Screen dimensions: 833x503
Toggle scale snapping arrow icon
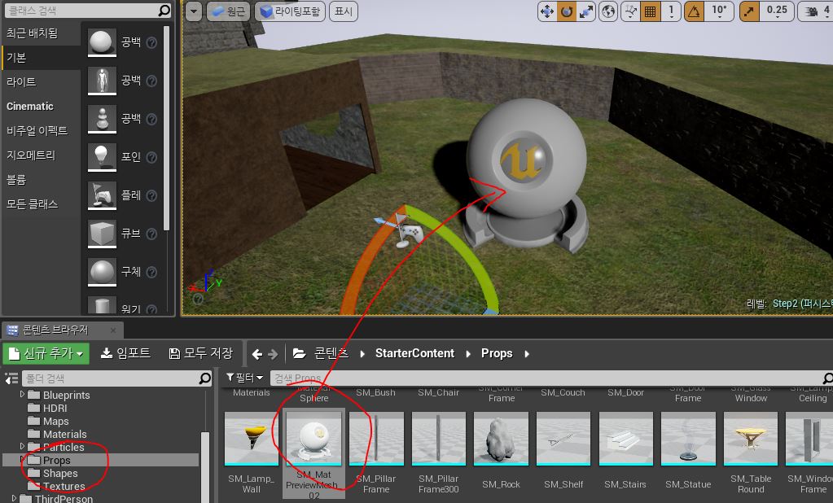tap(749, 11)
